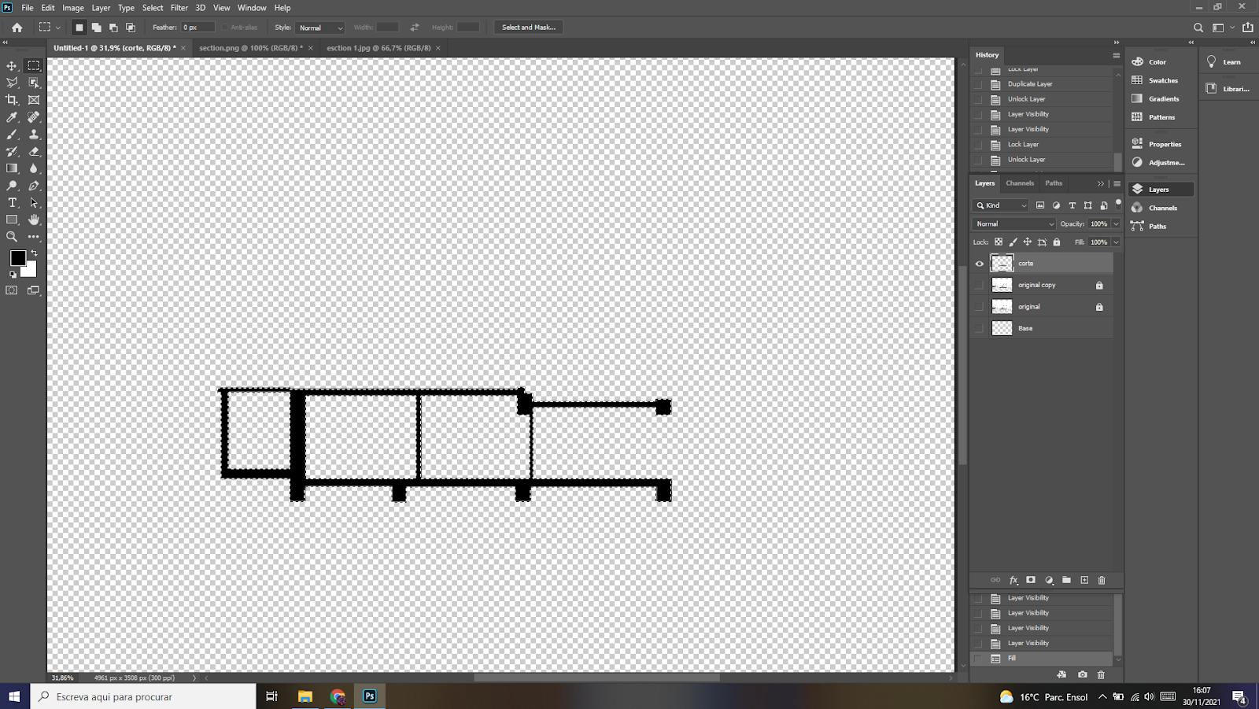The width and height of the screenshot is (1259, 709).
Task: Open the Style Normal dropdown
Action: [x=319, y=28]
